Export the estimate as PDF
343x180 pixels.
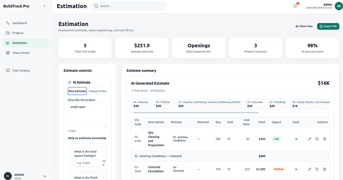(328, 26)
